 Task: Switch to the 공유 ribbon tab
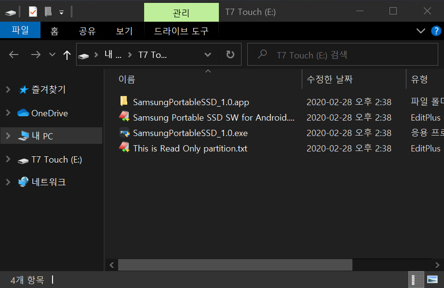click(87, 30)
